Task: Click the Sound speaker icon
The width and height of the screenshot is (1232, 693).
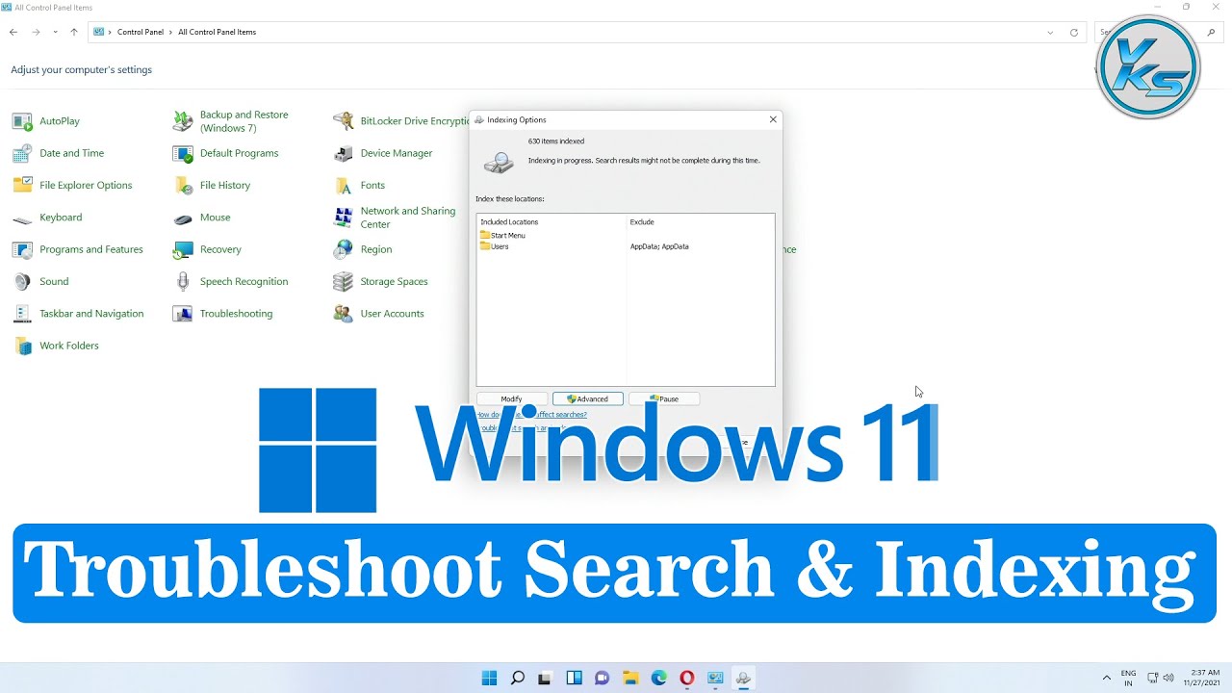Action: [22, 281]
